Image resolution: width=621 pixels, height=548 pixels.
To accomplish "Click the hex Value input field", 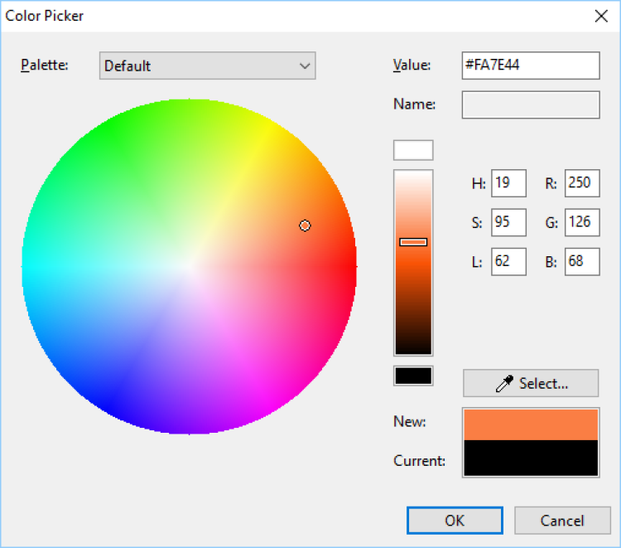I will (x=530, y=65).
